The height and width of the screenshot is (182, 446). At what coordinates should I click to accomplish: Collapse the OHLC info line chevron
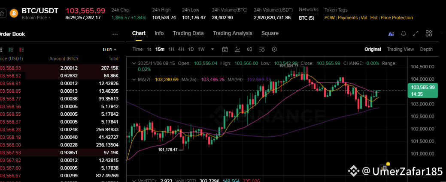pos(134,63)
